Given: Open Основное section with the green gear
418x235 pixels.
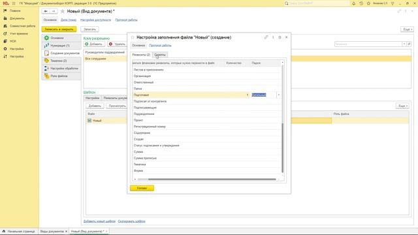Looking at the screenshot, I should pos(61,38).
